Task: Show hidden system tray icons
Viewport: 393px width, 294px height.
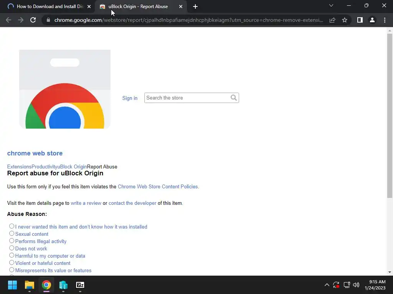Action: 327,285
